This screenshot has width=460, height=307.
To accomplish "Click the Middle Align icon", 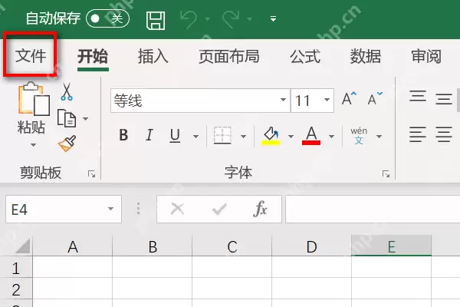I will [444, 99].
